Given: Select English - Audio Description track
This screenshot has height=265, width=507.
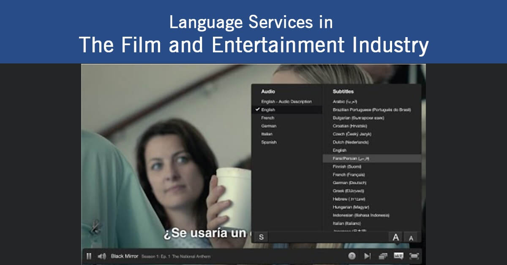Looking at the screenshot, I should 286,102.
